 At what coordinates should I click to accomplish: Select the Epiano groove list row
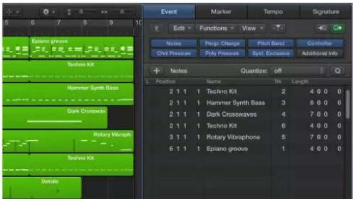click(x=244, y=149)
